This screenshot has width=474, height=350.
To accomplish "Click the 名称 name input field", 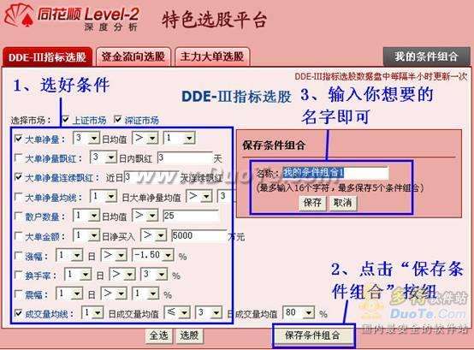I will [335, 173].
